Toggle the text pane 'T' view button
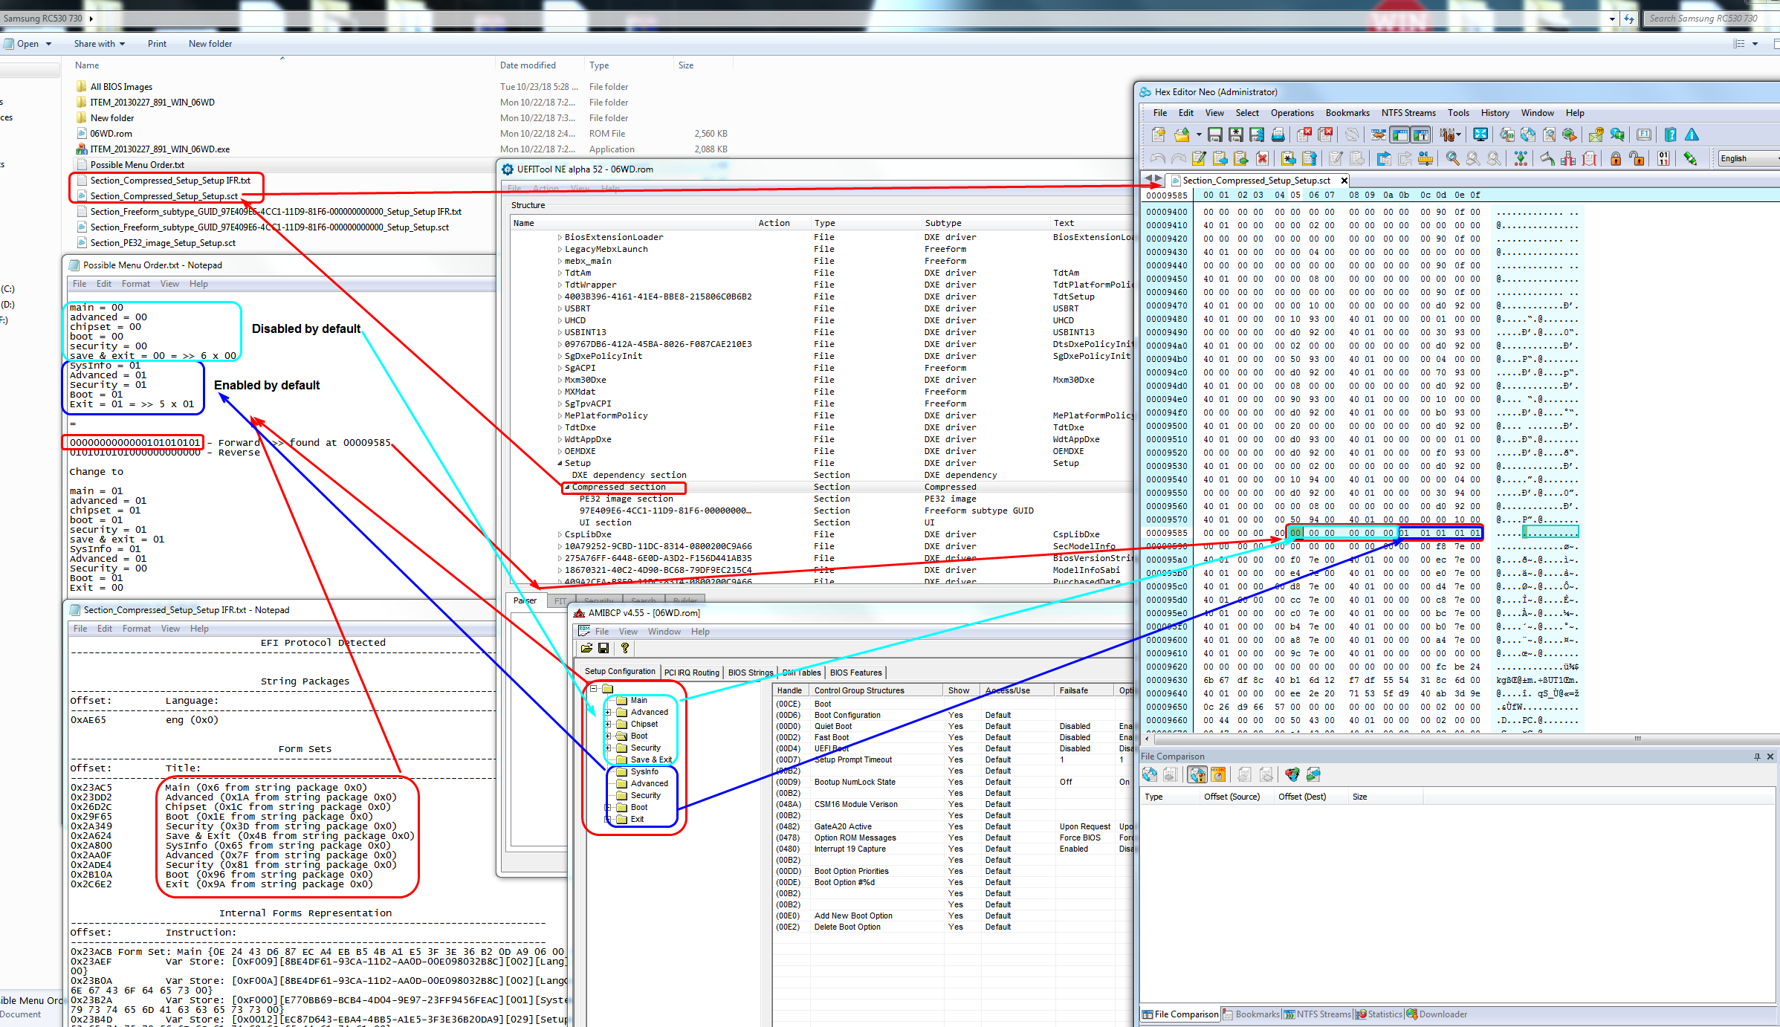 (1420, 135)
